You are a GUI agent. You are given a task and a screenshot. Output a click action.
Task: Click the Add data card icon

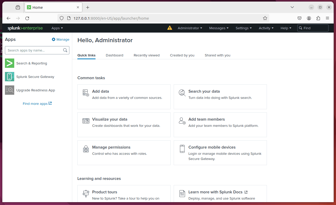pos(86,93)
